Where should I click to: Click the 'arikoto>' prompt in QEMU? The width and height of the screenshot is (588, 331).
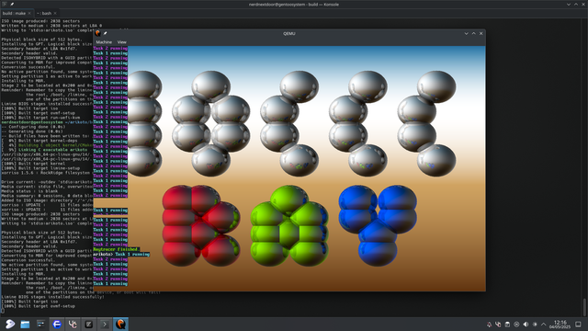[x=103, y=254]
